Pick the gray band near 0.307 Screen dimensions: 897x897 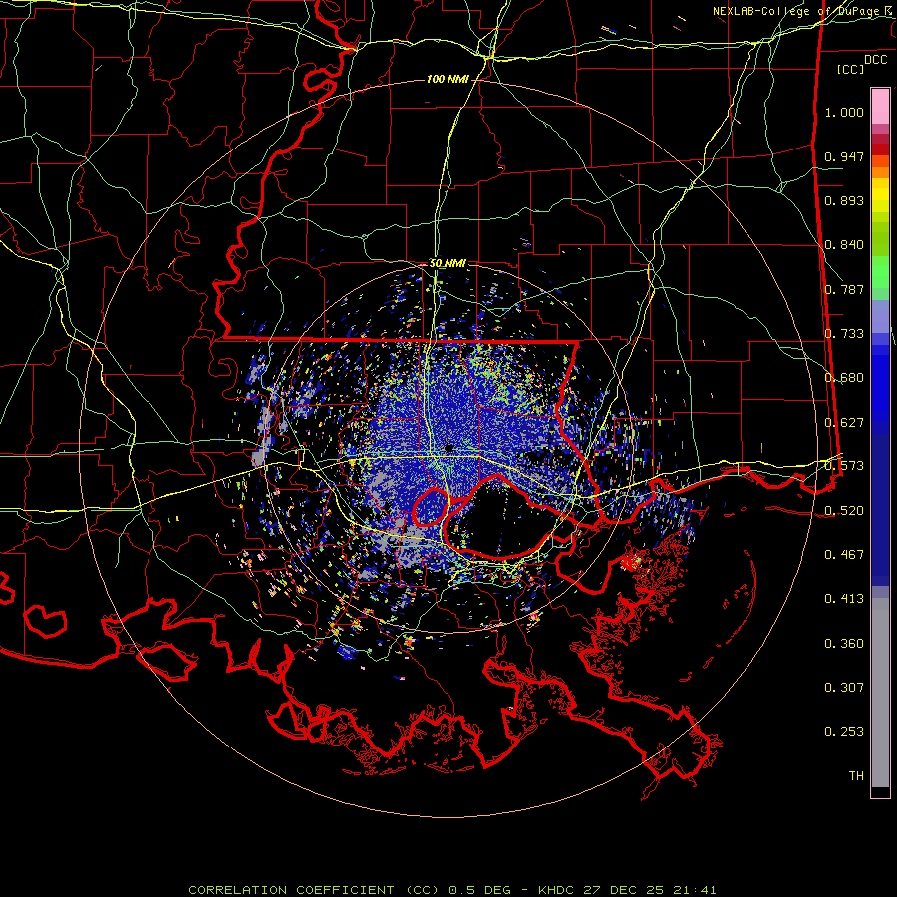point(880,698)
